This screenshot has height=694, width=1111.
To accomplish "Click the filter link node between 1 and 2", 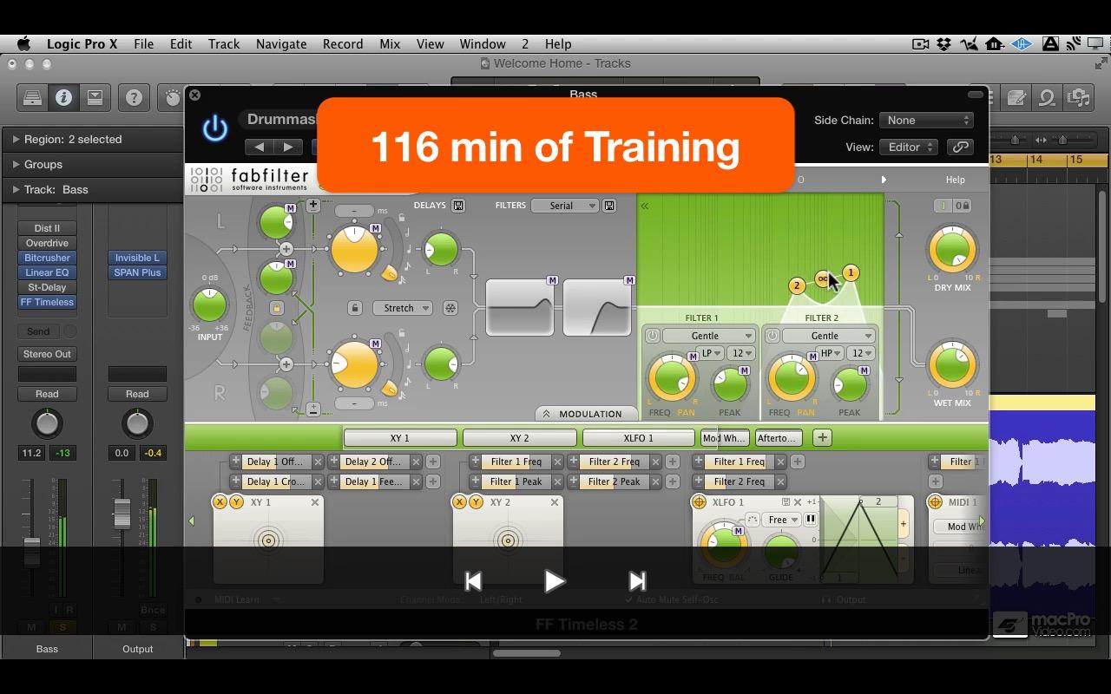I will tap(822, 278).
